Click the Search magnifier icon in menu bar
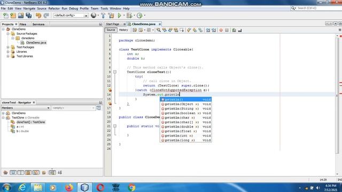Viewport: 342px width, 192px height. (x=293, y=8)
